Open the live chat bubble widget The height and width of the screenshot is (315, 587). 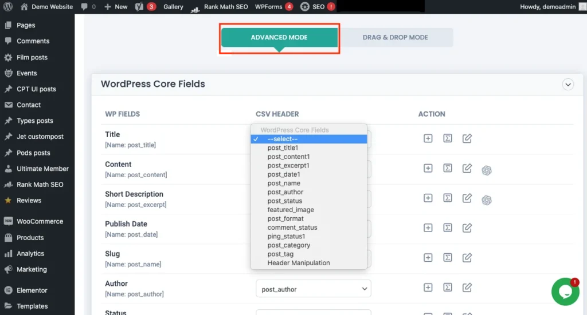(565, 291)
